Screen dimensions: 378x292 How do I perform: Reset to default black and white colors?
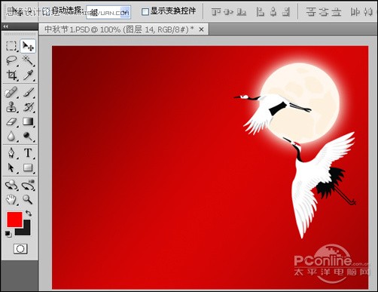8,234
